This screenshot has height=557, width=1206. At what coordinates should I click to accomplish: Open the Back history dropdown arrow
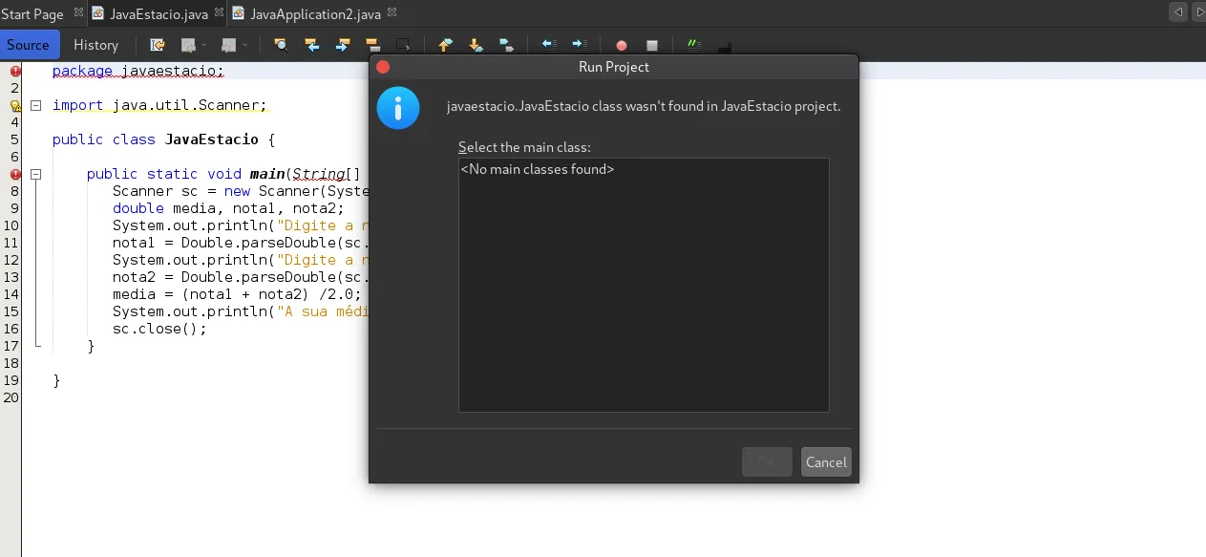203,45
